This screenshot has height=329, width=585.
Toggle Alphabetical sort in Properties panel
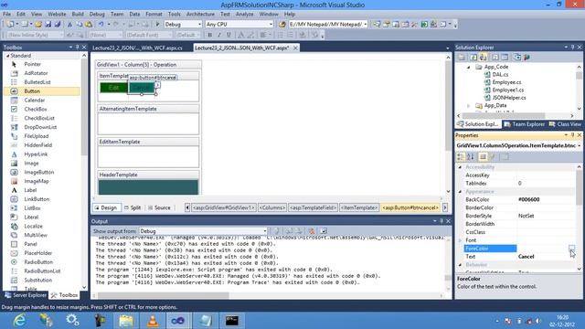470,157
